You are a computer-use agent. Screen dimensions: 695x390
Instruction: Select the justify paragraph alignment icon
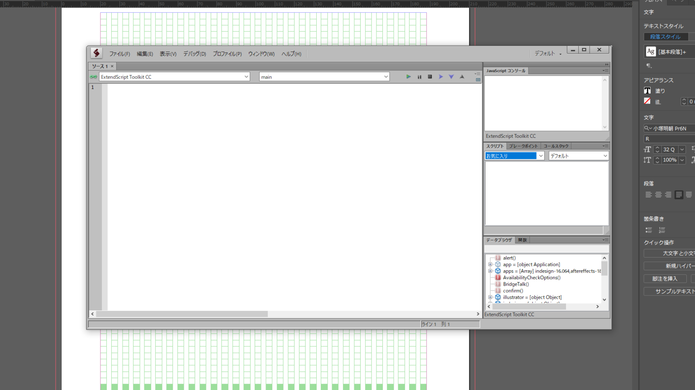(679, 195)
